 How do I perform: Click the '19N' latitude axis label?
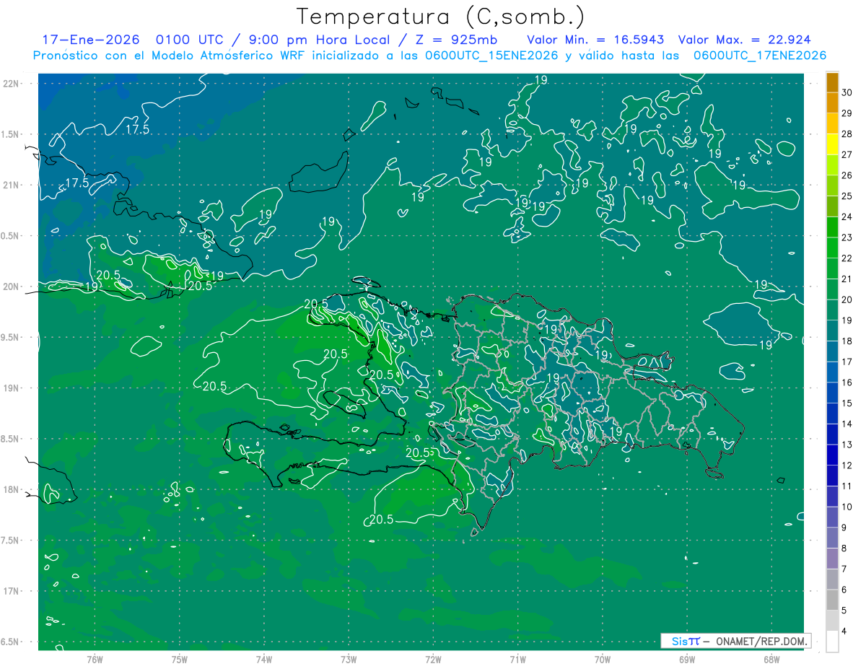11,388
